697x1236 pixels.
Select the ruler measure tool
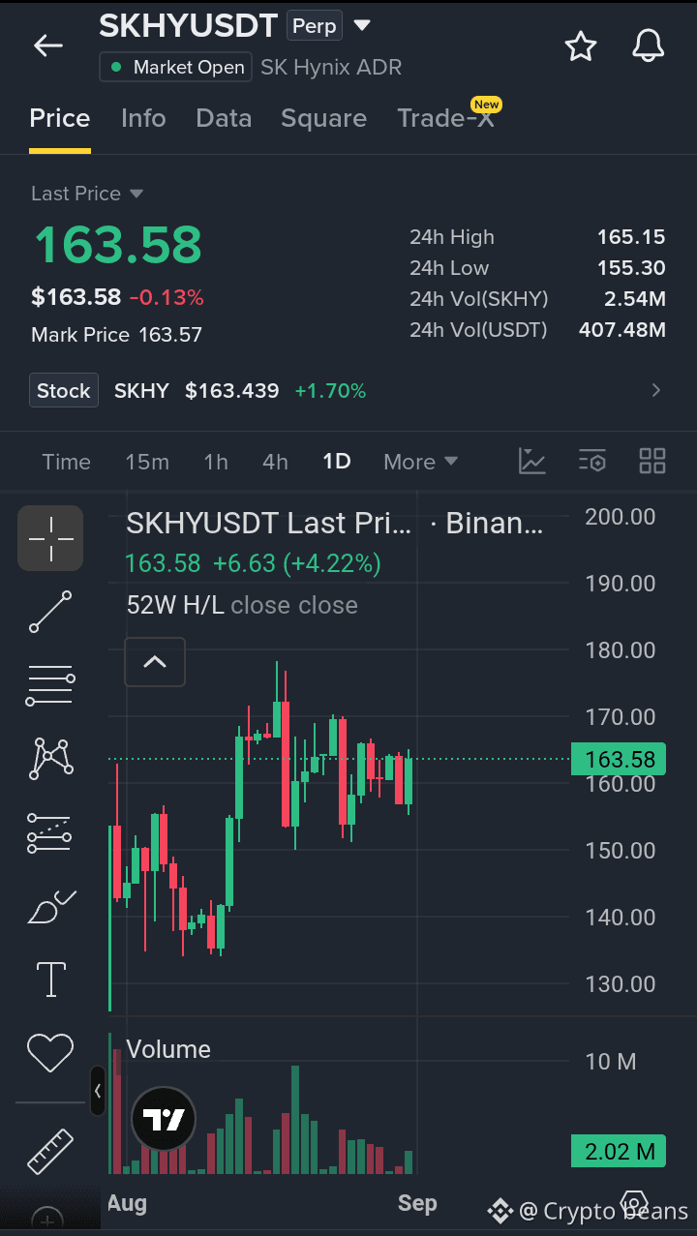(50, 1151)
